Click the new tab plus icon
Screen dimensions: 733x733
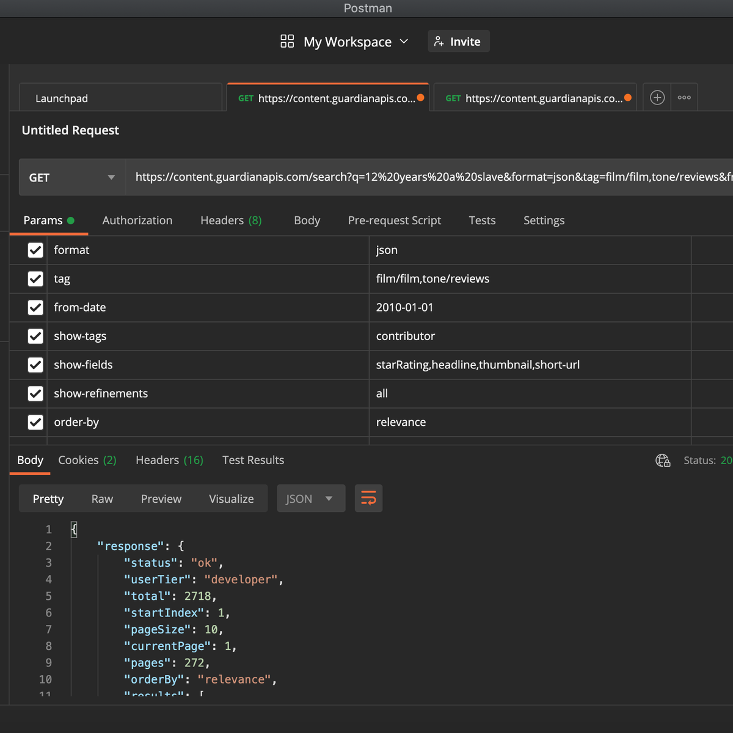tap(657, 98)
